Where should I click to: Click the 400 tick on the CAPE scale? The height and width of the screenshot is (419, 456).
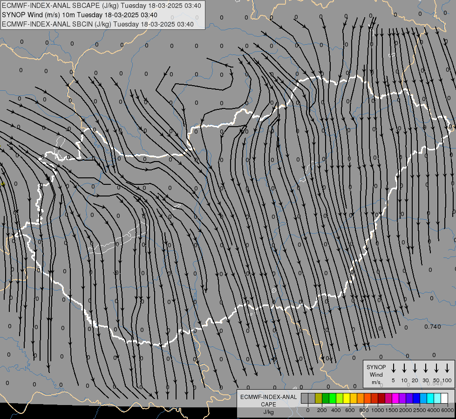tap(336, 410)
